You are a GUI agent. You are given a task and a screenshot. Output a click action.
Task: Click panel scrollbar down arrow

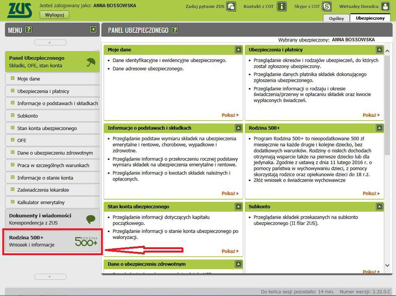tap(387, 265)
